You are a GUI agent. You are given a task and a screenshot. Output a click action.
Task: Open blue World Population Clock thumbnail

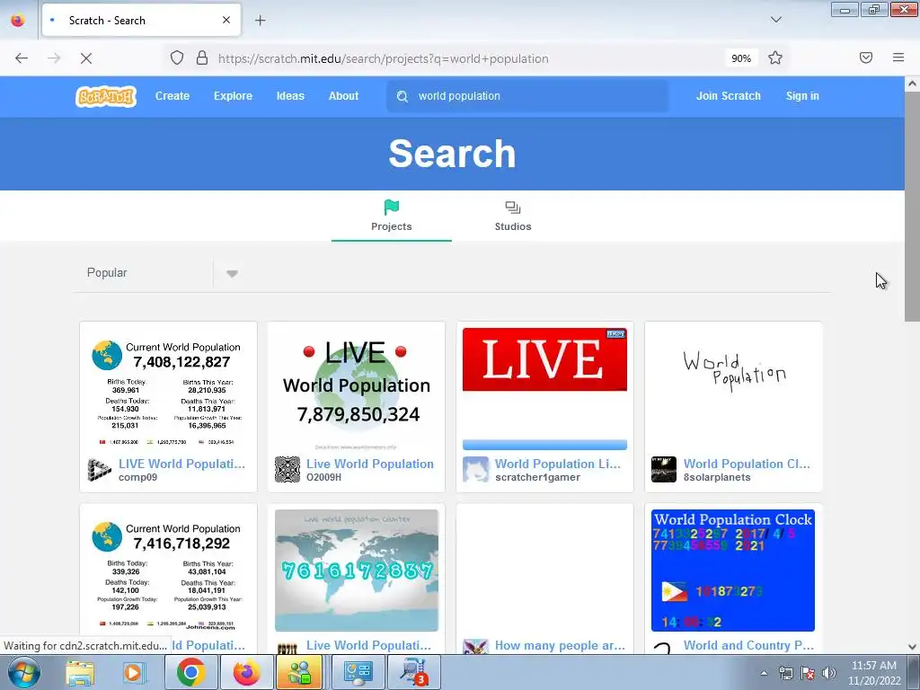tap(733, 571)
